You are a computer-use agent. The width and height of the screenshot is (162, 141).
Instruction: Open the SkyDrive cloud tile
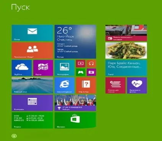pyautogui.click(x=22, y=68)
